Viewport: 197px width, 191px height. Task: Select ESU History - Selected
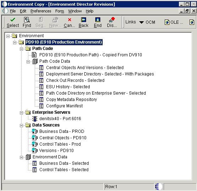click(68, 87)
